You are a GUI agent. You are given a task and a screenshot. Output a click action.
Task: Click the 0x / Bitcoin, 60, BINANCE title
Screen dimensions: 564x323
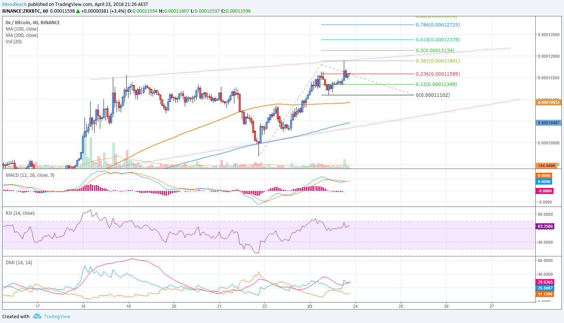point(33,22)
